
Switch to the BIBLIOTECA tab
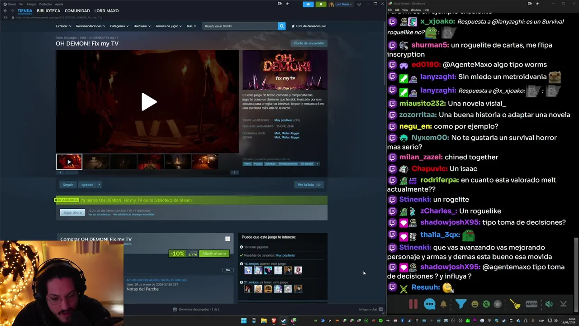click(48, 10)
